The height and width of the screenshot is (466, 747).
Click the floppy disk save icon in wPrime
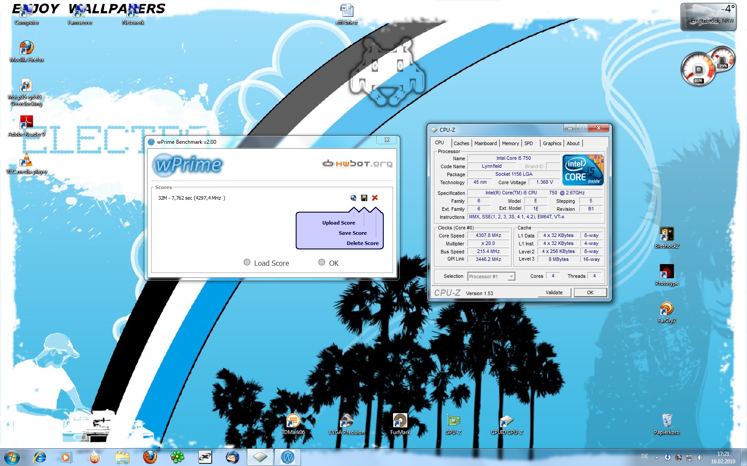(364, 198)
